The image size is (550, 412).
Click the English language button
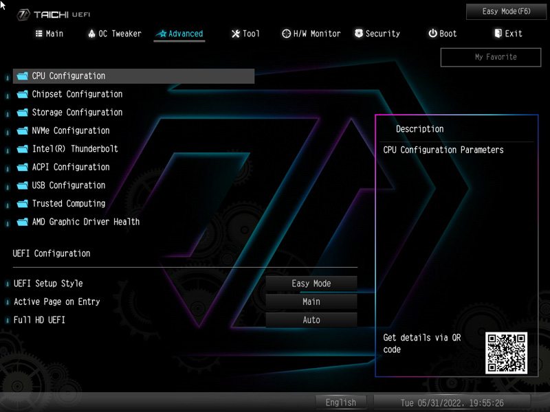341,402
